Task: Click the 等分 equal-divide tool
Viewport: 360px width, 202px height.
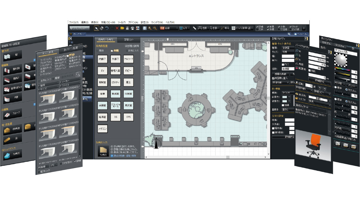Action: coord(225,28)
